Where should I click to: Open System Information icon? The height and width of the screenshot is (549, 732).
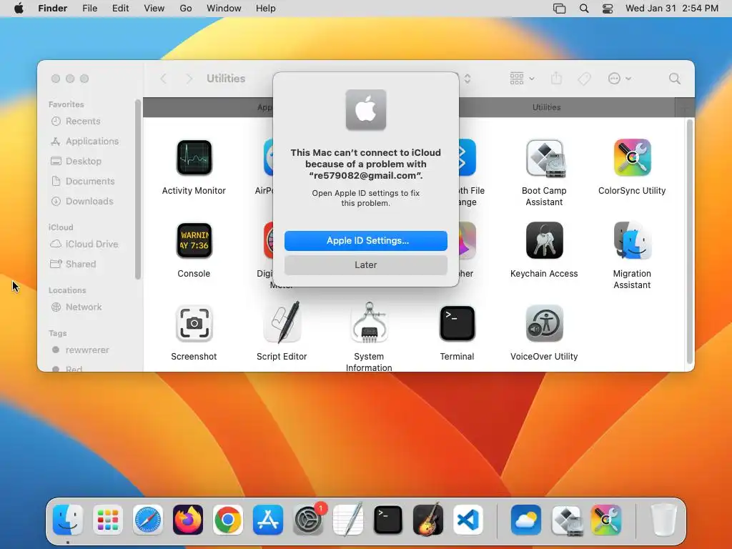[369, 322]
